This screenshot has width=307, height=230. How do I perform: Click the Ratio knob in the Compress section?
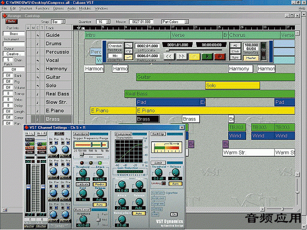[139, 184]
